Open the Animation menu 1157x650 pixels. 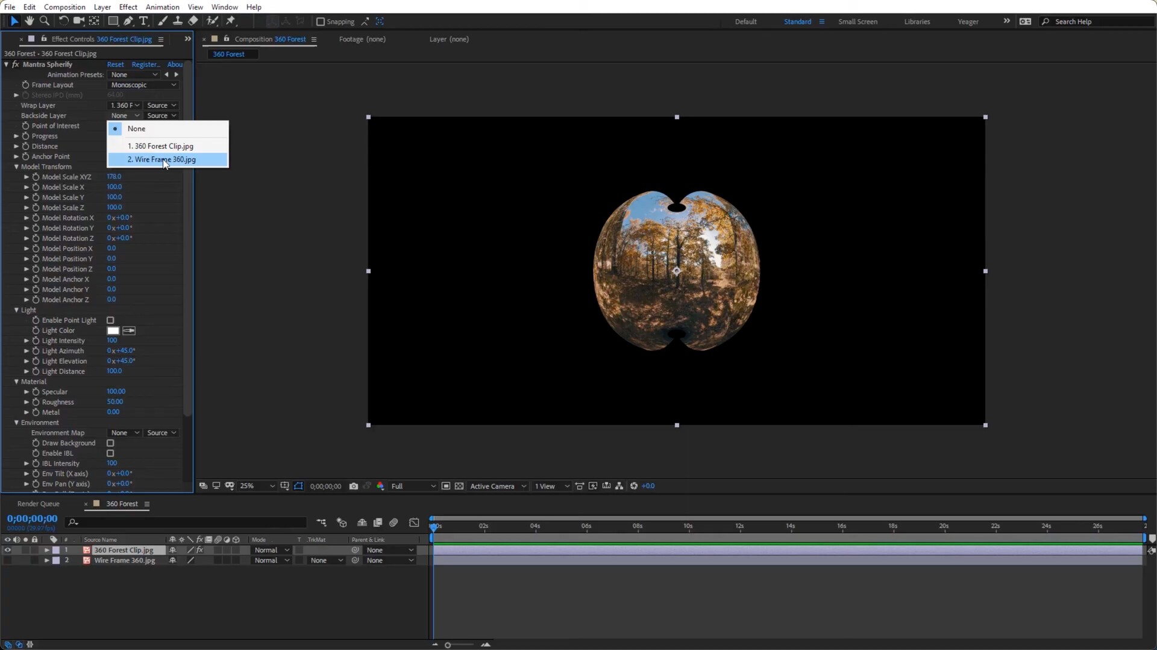click(162, 7)
